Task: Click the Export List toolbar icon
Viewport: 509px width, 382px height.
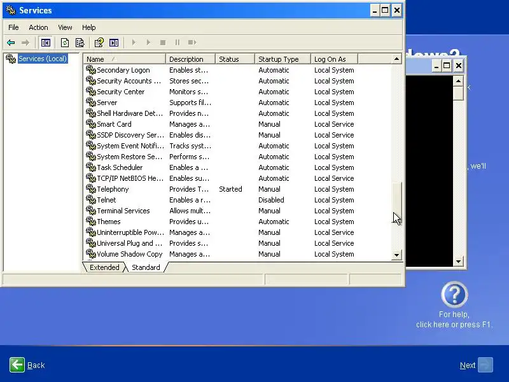Action: (80, 43)
